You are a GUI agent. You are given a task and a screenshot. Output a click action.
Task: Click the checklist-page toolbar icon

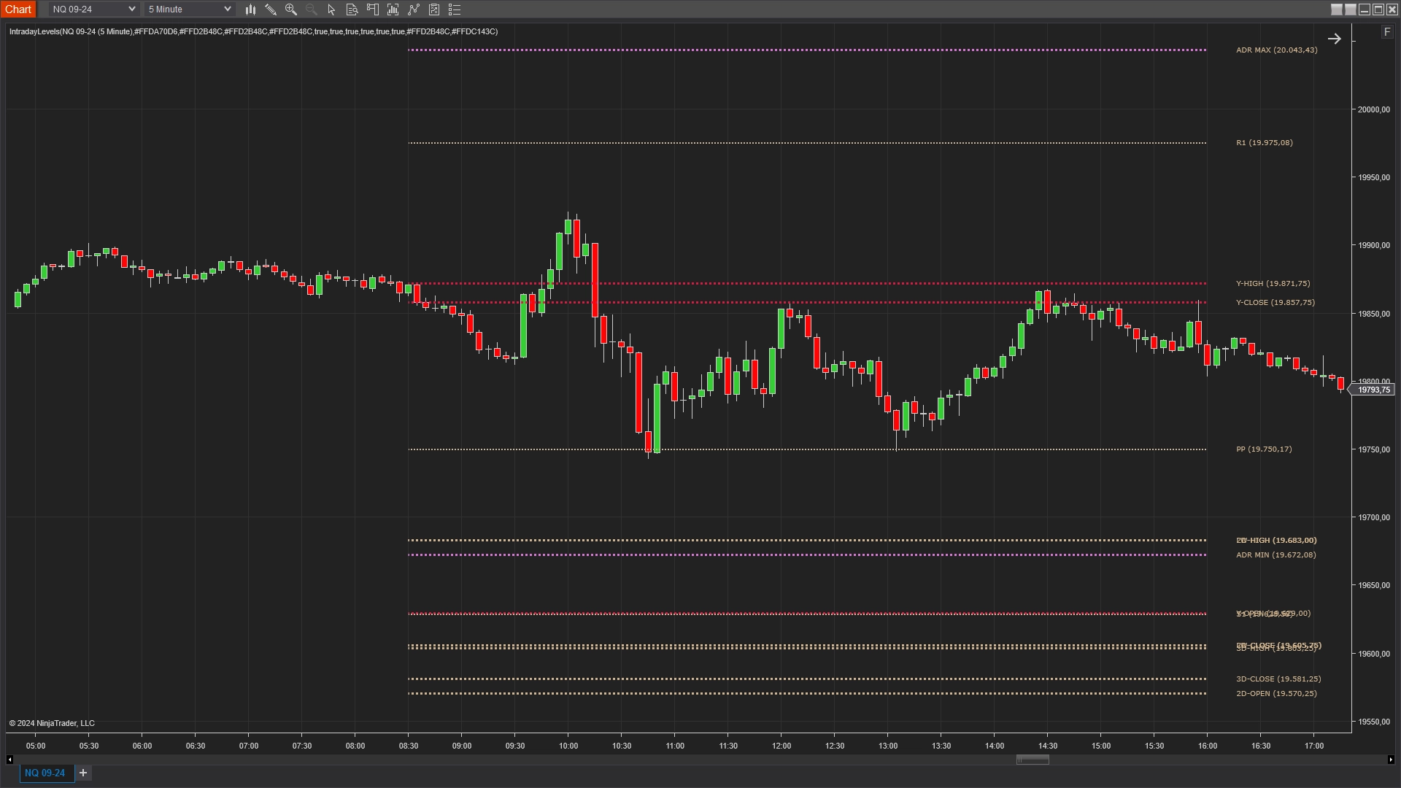point(434,9)
